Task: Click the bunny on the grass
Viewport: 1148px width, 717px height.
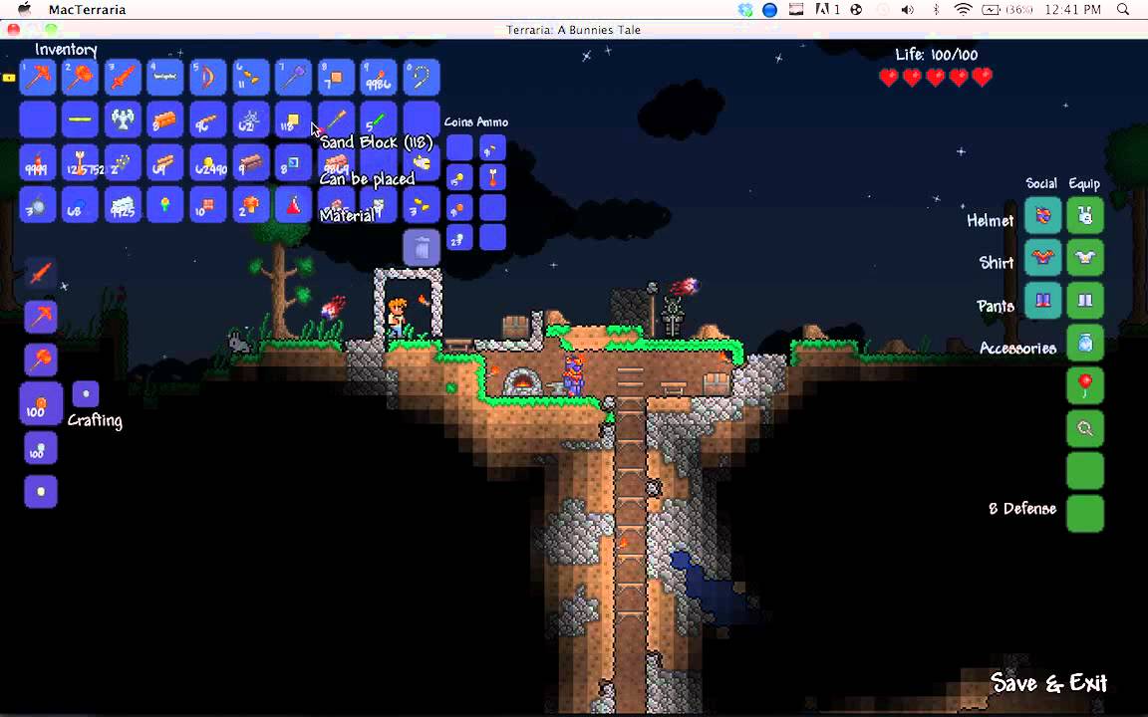Action: coord(239,343)
